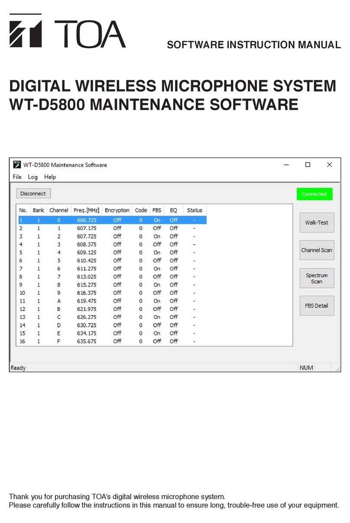The height and width of the screenshot is (523, 350).
Task: Open FBS Detail
Action: [317, 306]
